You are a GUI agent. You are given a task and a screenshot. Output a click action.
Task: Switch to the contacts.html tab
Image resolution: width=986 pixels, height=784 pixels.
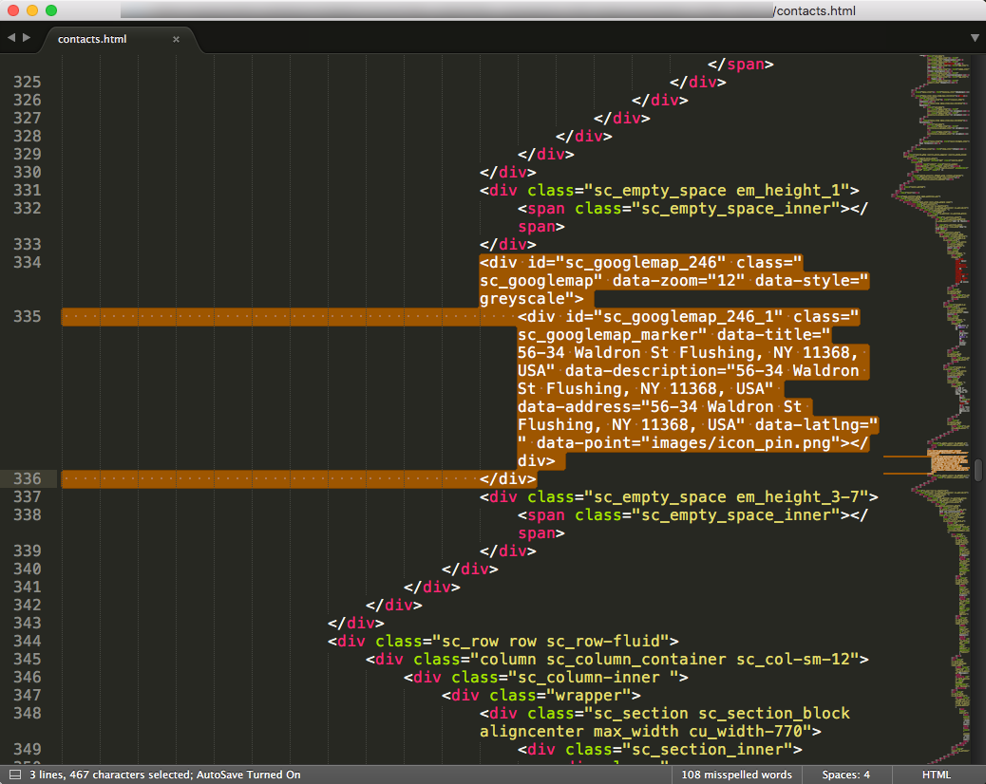point(92,39)
